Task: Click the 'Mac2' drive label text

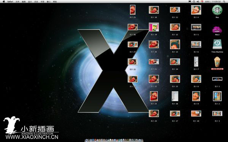Action: (x=217, y=34)
